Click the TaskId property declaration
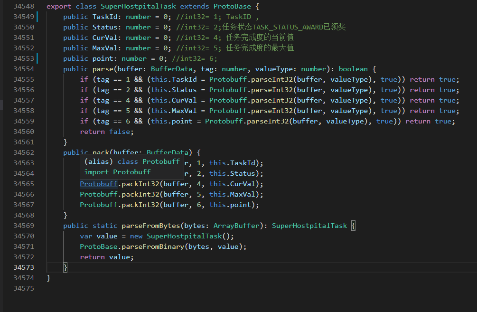This screenshot has height=312, width=477. click(104, 17)
